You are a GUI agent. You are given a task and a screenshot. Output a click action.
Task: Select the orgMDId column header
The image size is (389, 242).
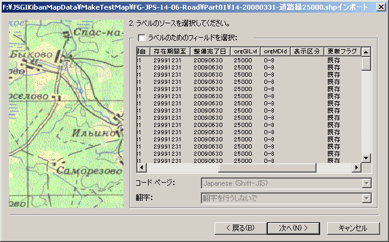pyautogui.click(x=276, y=52)
